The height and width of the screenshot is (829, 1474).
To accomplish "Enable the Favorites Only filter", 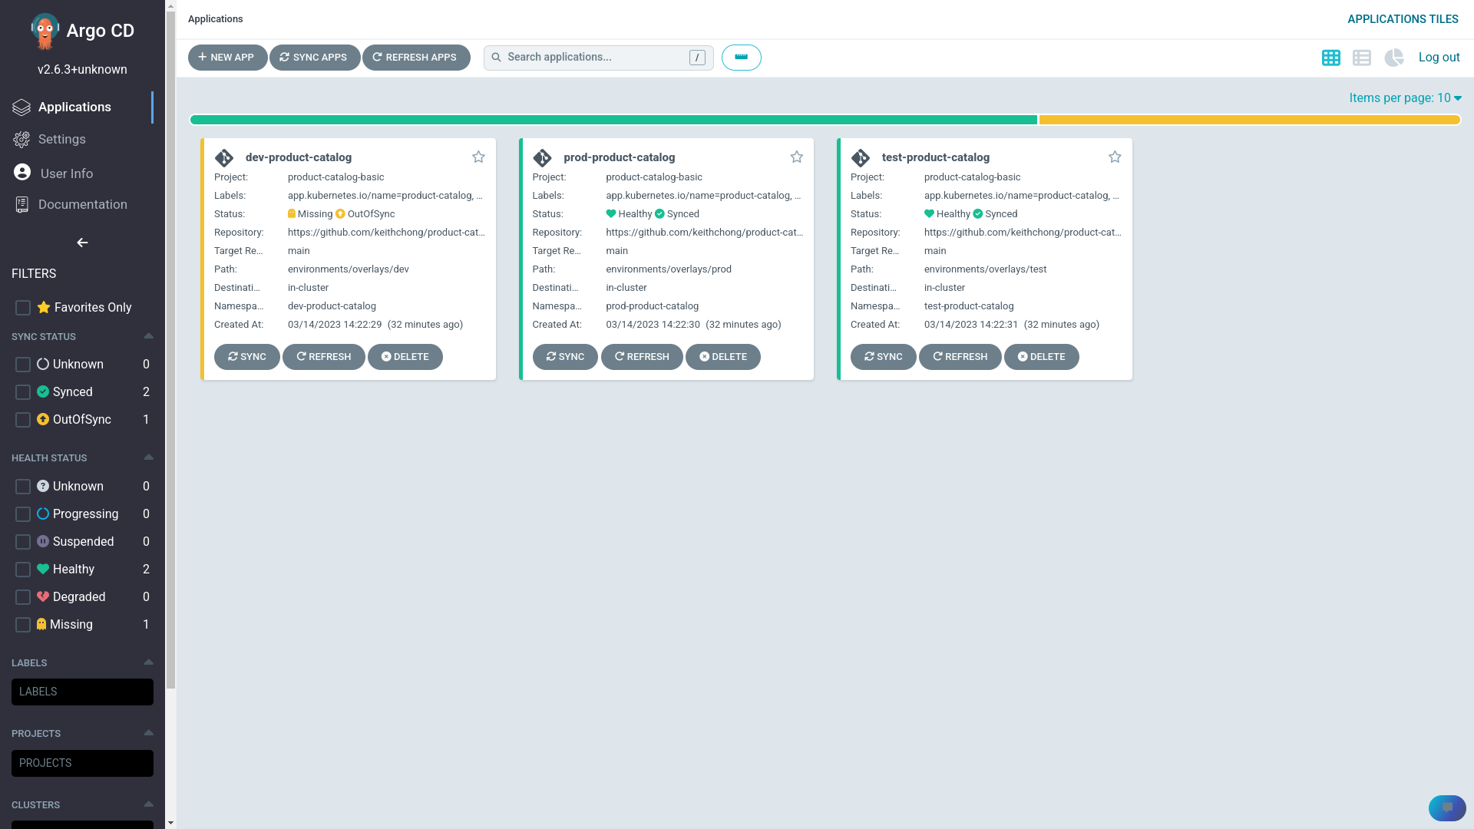I will pyautogui.click(x=23, y=308).
